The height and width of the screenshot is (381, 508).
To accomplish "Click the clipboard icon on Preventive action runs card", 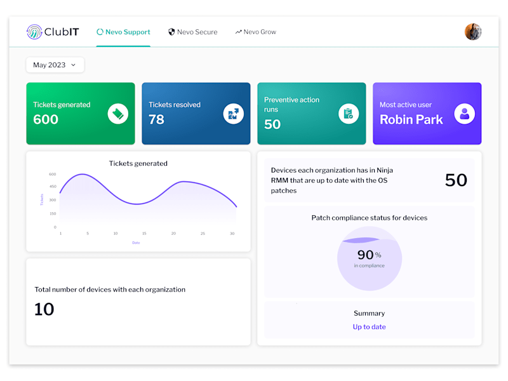I will (349, 114).
